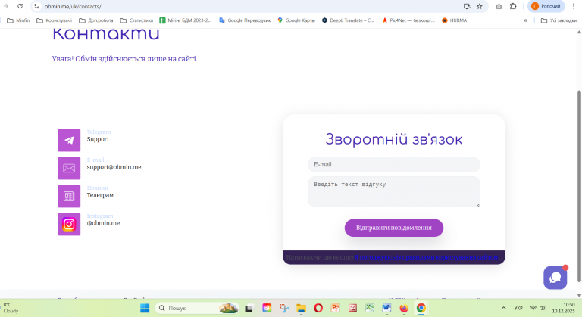Open site information icon in address bar

tap(36, 6)
